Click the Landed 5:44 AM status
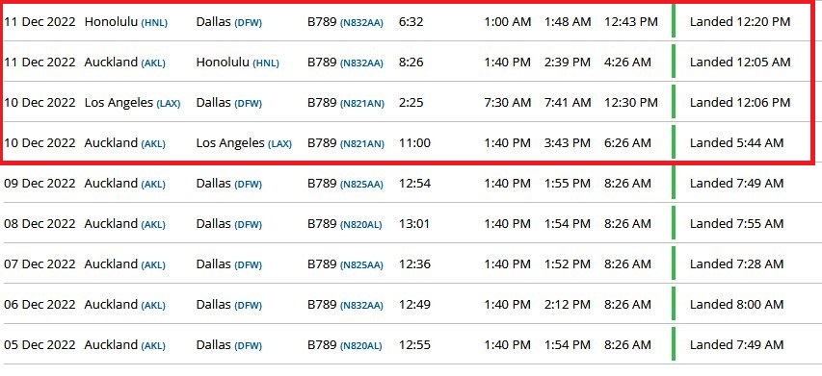Viewport: 822px width, 376px height. click(x=736, y=142)
